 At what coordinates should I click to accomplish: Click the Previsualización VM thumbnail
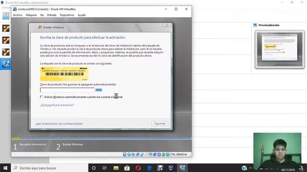click(280, 49)
